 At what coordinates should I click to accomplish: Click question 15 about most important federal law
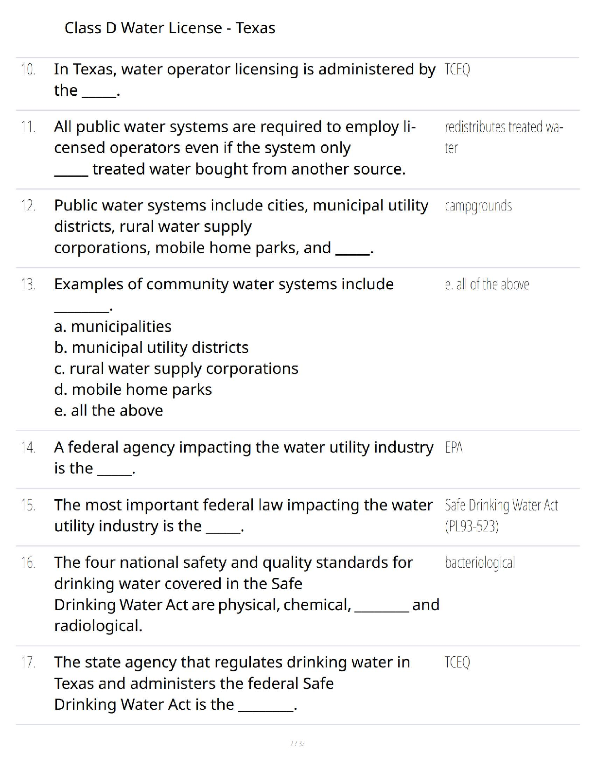point(243,516)
